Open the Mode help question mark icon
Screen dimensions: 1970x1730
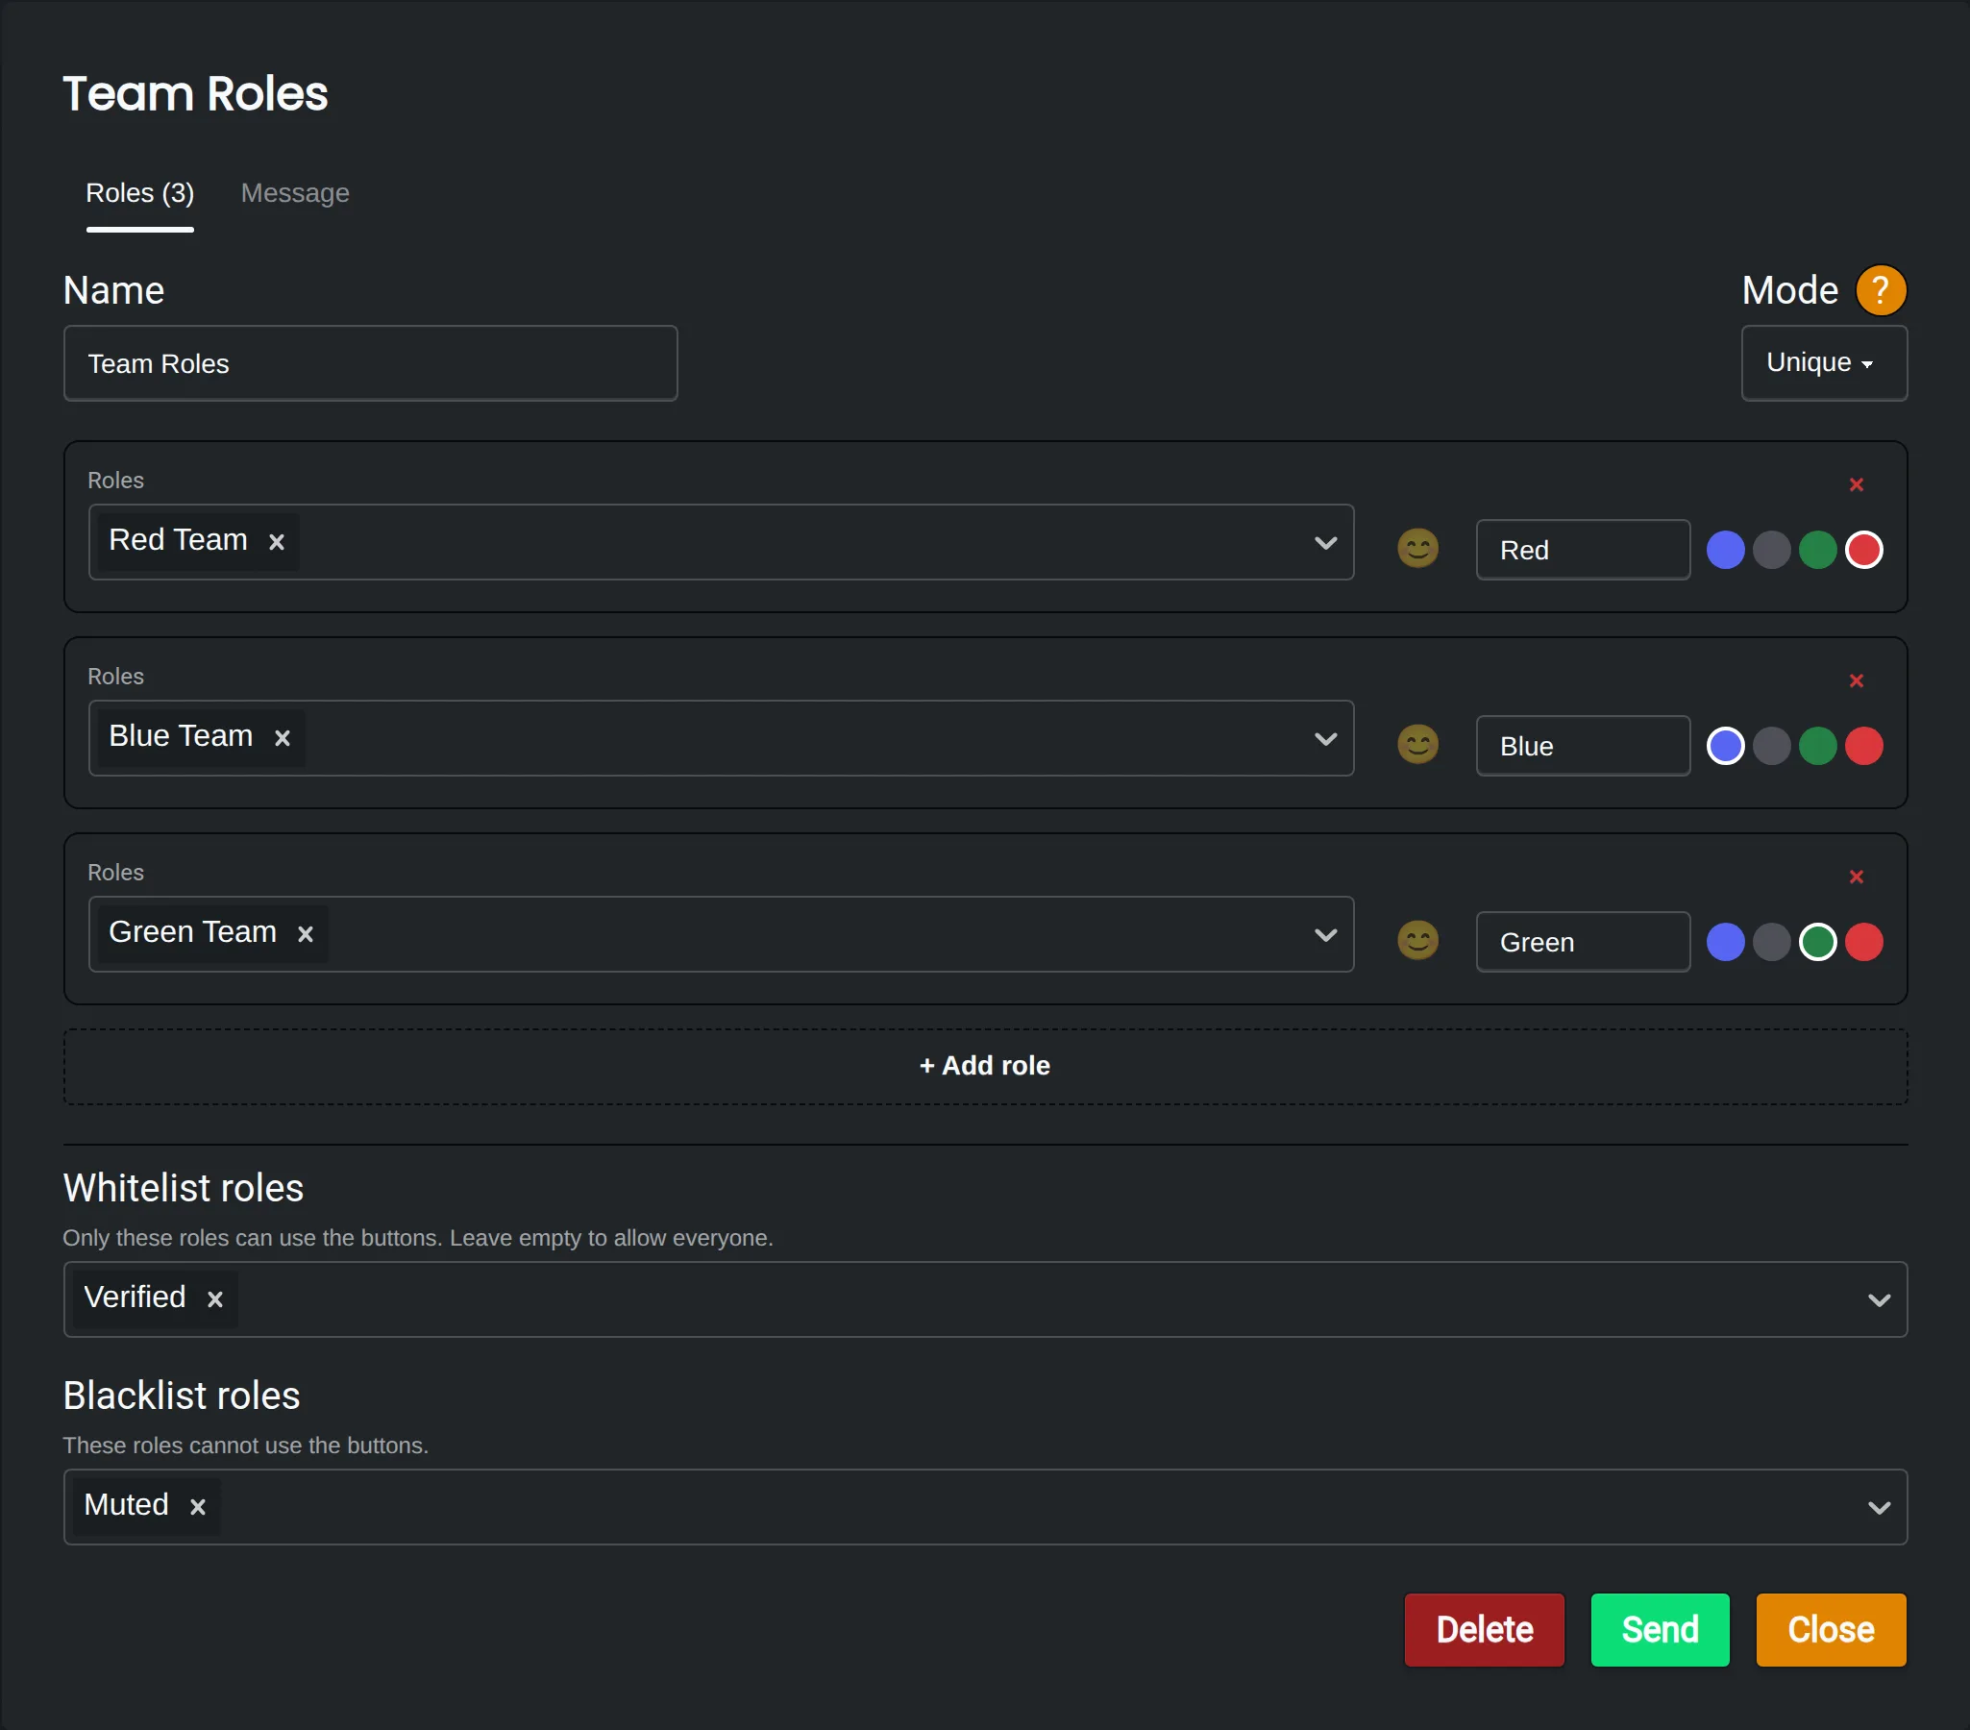(x=1881, y=290)
